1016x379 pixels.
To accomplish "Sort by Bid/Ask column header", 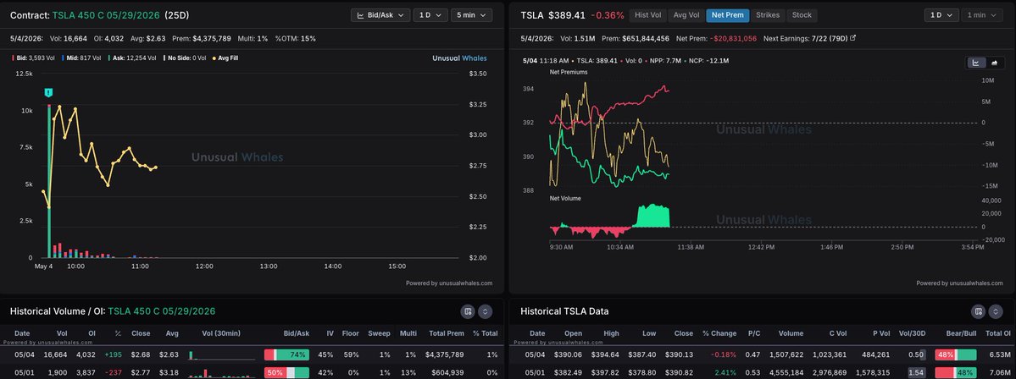I will coord(297,333).
